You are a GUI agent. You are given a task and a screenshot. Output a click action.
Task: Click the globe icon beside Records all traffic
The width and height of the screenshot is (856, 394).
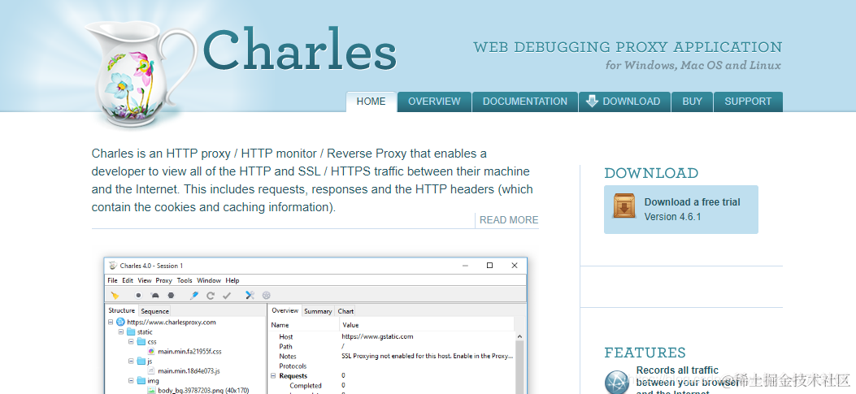pos(618,382)
